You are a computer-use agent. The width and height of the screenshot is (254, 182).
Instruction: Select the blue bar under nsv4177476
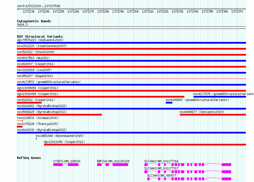point(220,97)
